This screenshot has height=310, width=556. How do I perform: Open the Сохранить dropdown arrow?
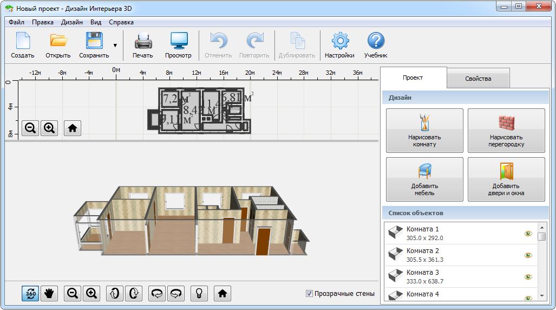click(115, 46)
